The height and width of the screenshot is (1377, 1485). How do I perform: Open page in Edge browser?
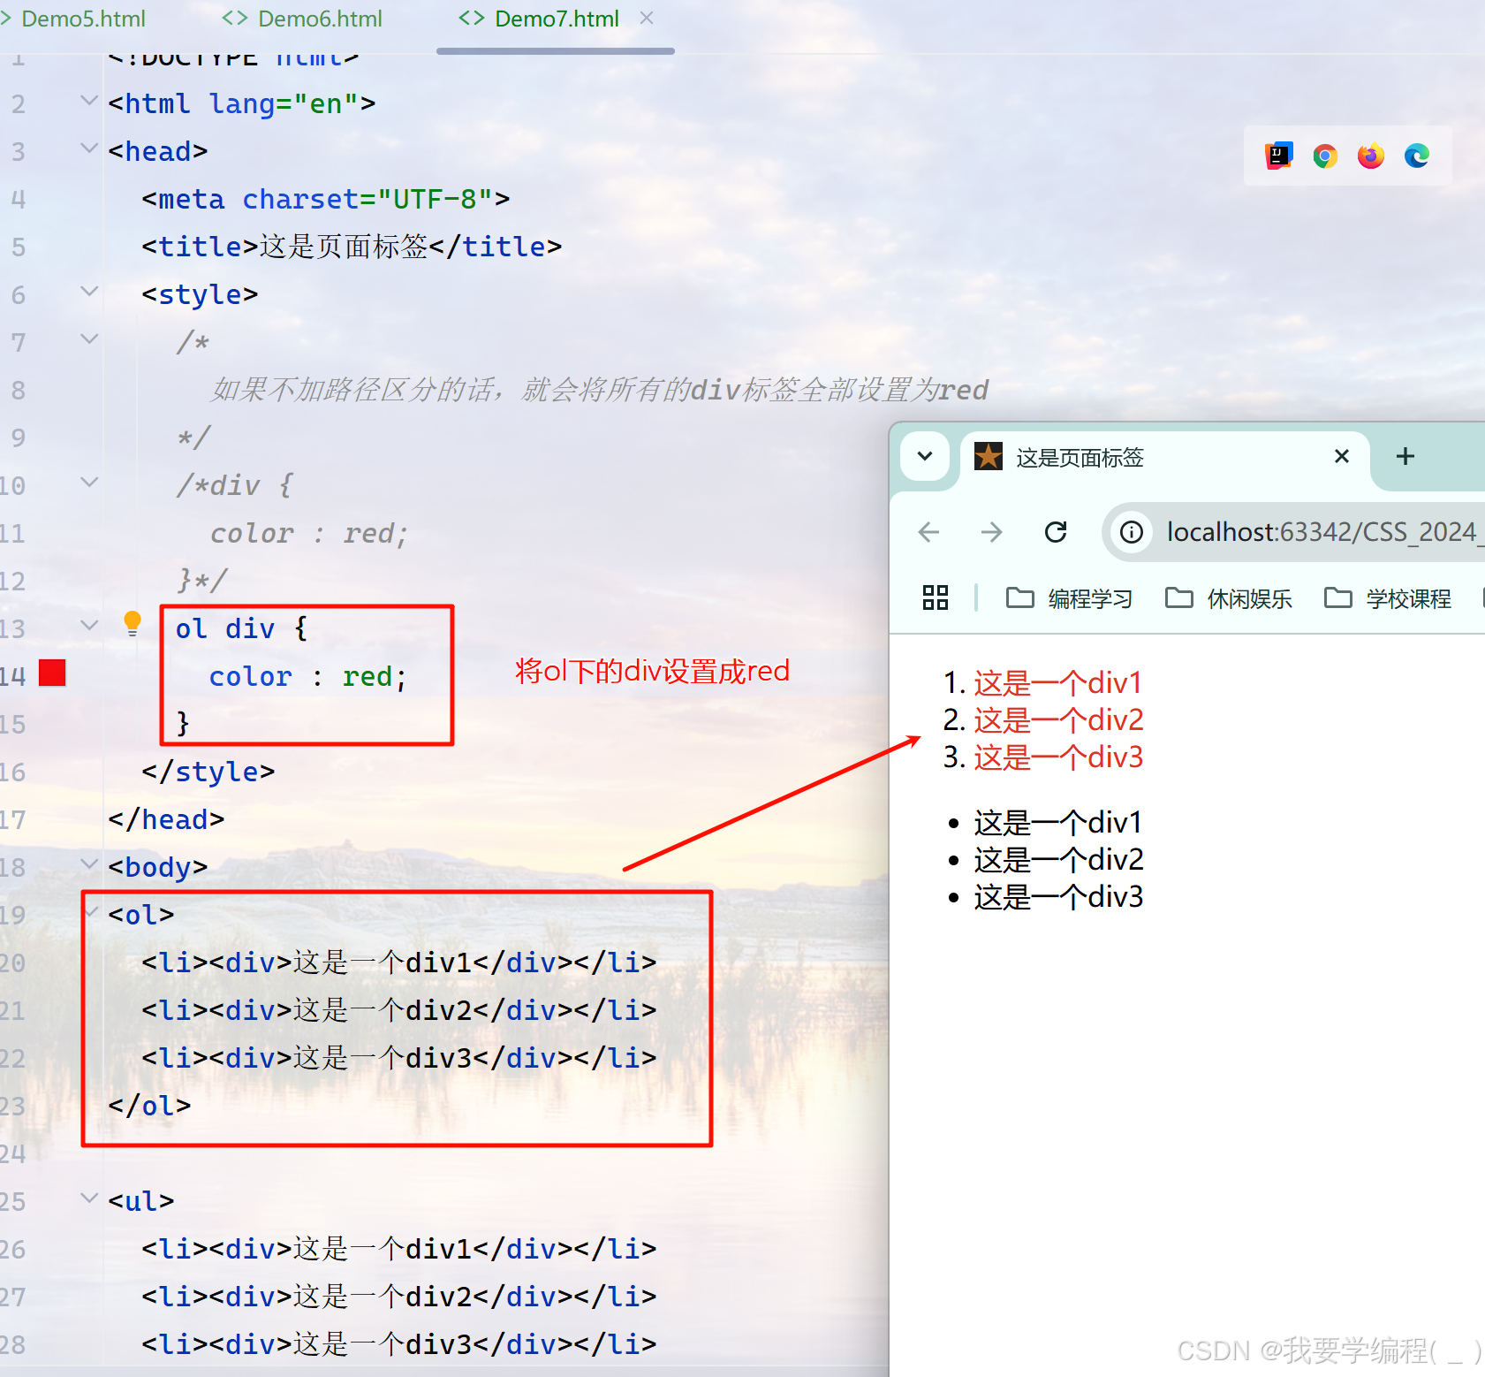[1417, 156]
